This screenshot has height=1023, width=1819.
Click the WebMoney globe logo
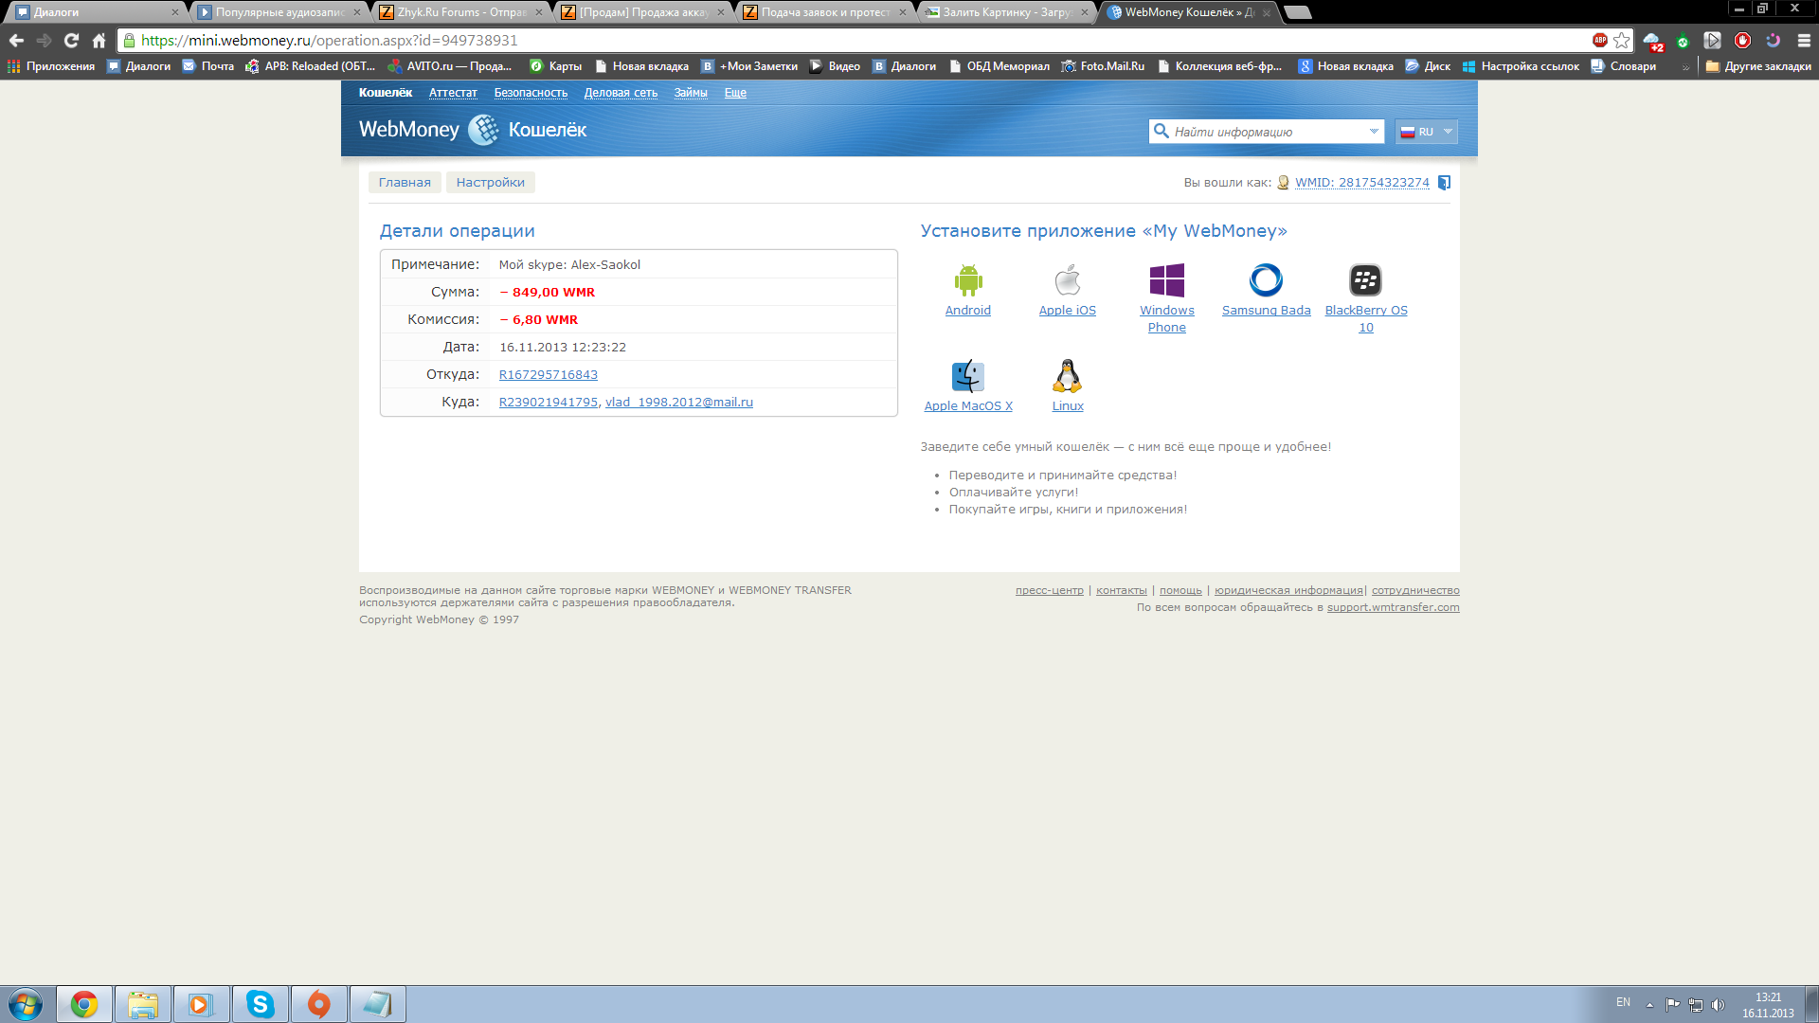click(x=484, y=130)
